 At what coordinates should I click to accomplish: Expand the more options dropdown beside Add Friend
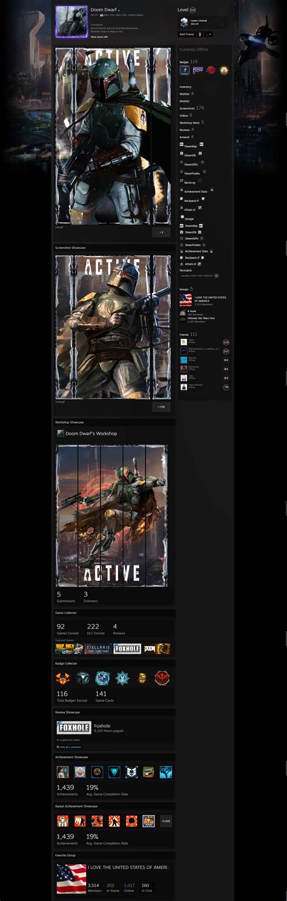209,35
